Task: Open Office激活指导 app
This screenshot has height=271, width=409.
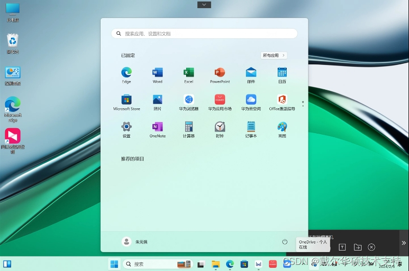Action: click(x=282, y=103)
